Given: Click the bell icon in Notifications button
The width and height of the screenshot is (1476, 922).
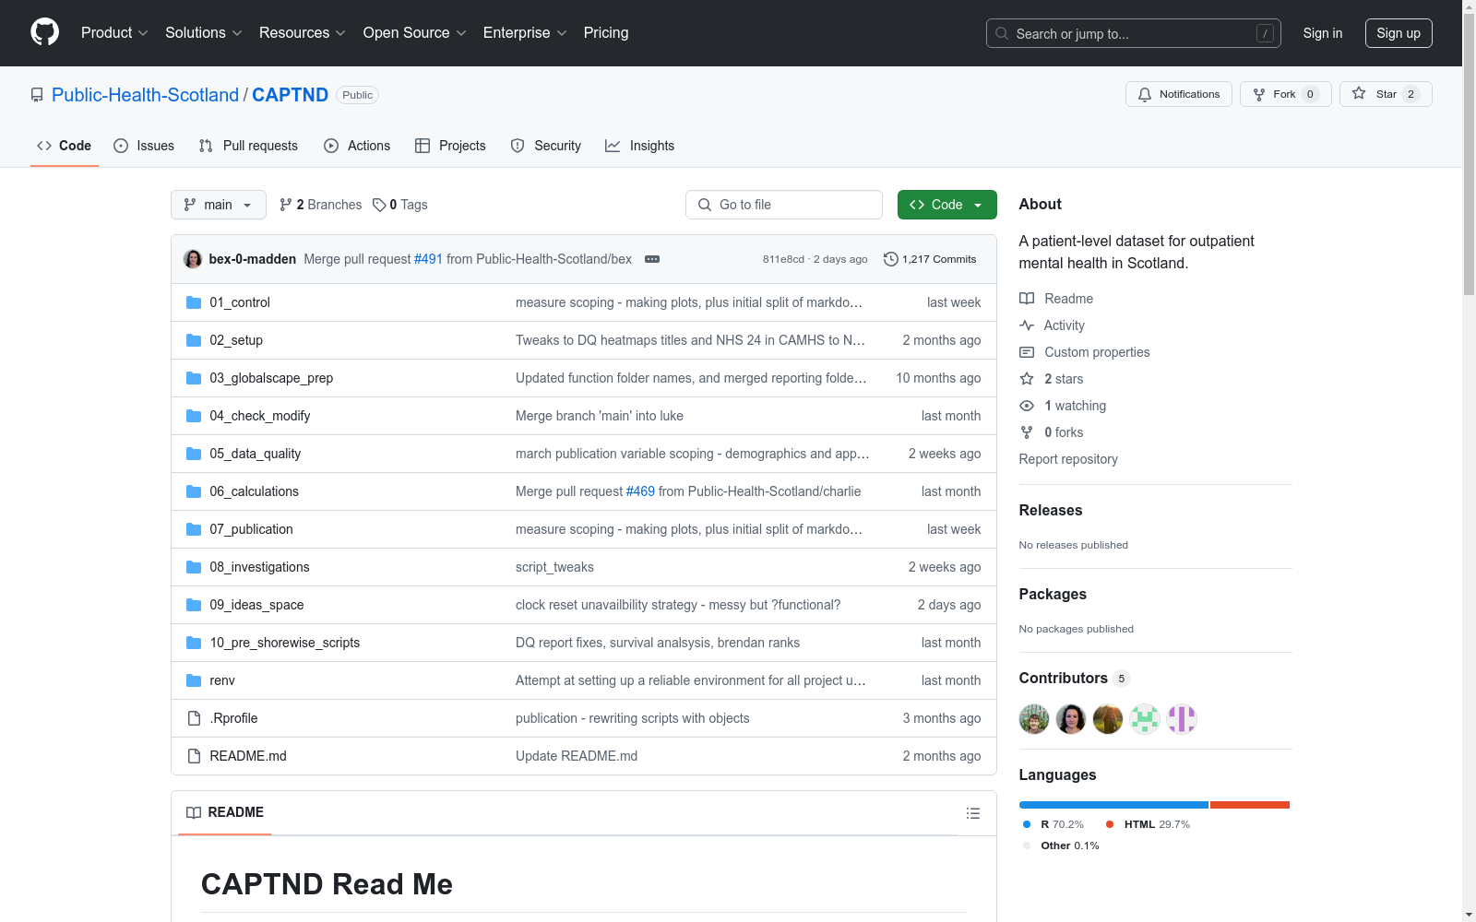Looking at the screenshot, I should point(1145,94).
